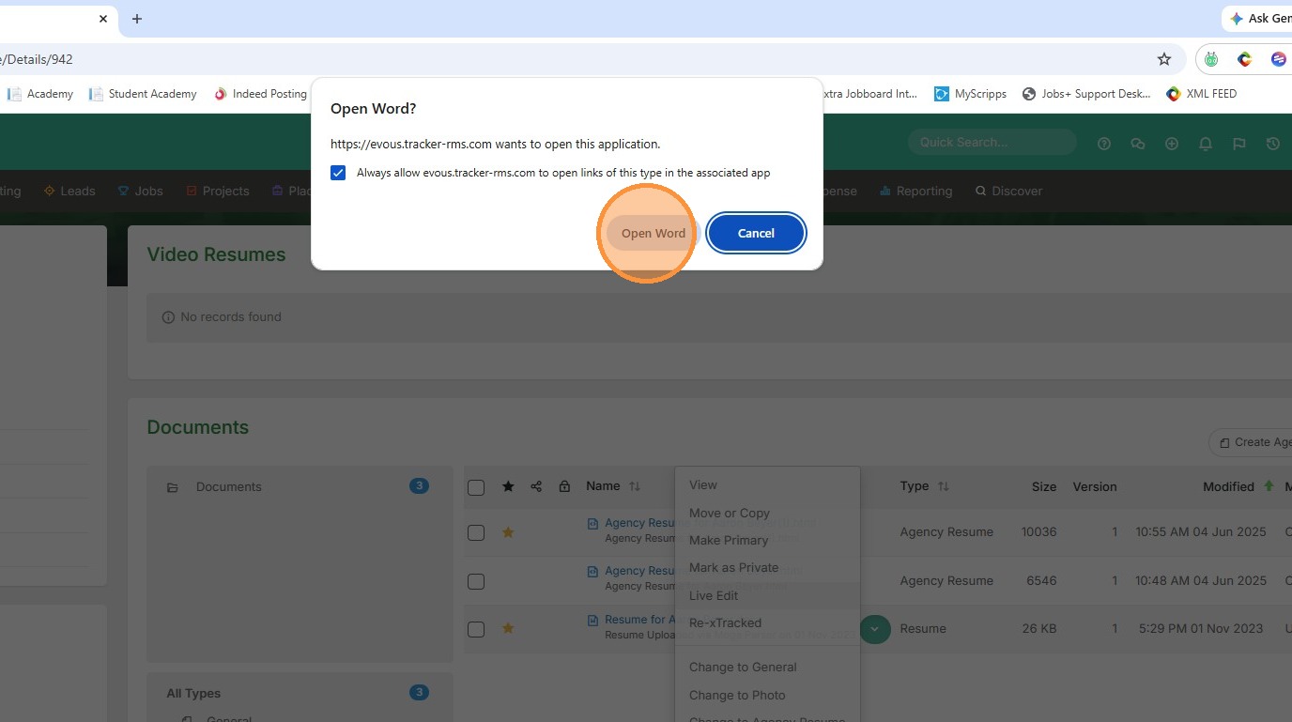Click the 5:29 PM 01 Nov 2023 cell
1292x722 pixels.
1203,629
